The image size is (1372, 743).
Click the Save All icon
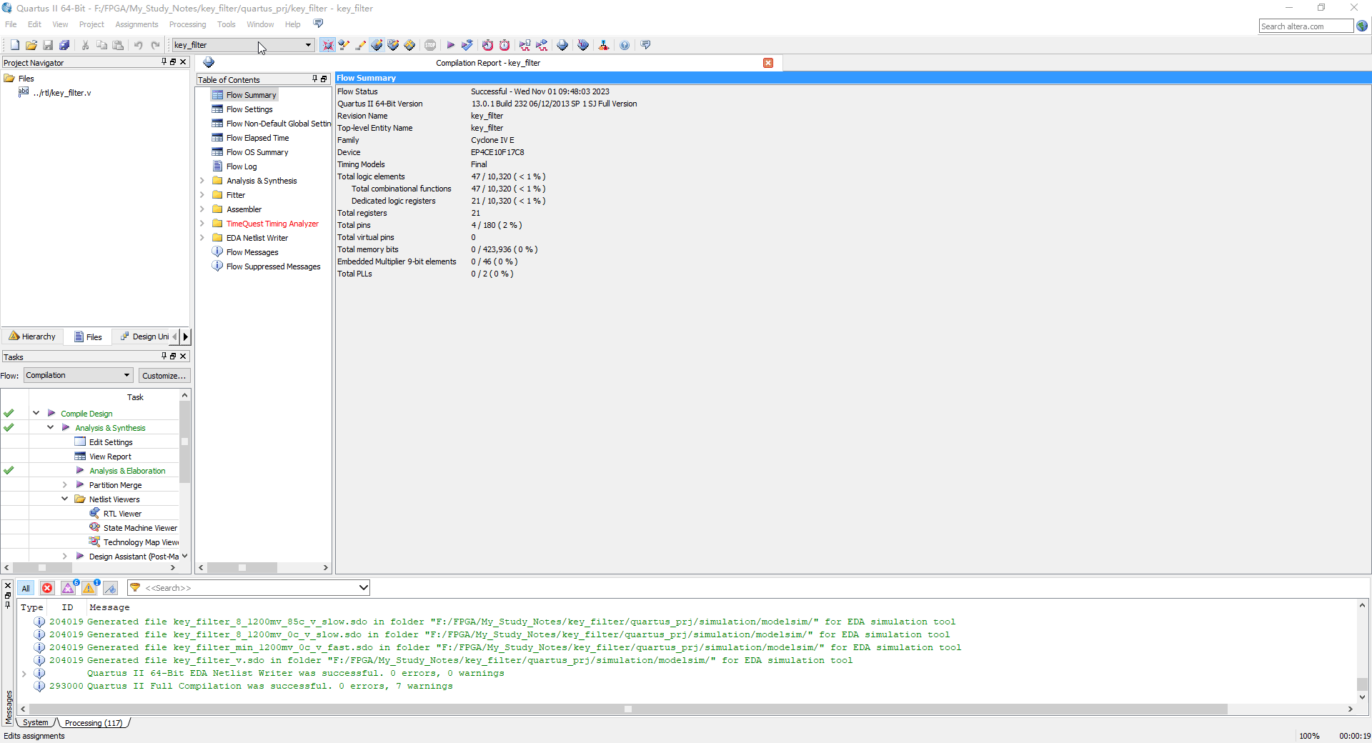[x=64, y=45]
